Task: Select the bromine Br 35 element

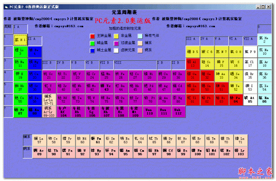Action: [x=250, y=76]
